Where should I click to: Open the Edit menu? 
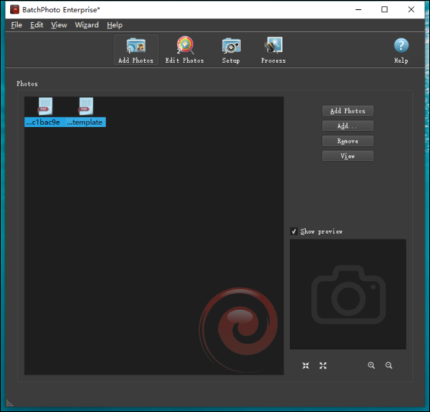point(37,25)
